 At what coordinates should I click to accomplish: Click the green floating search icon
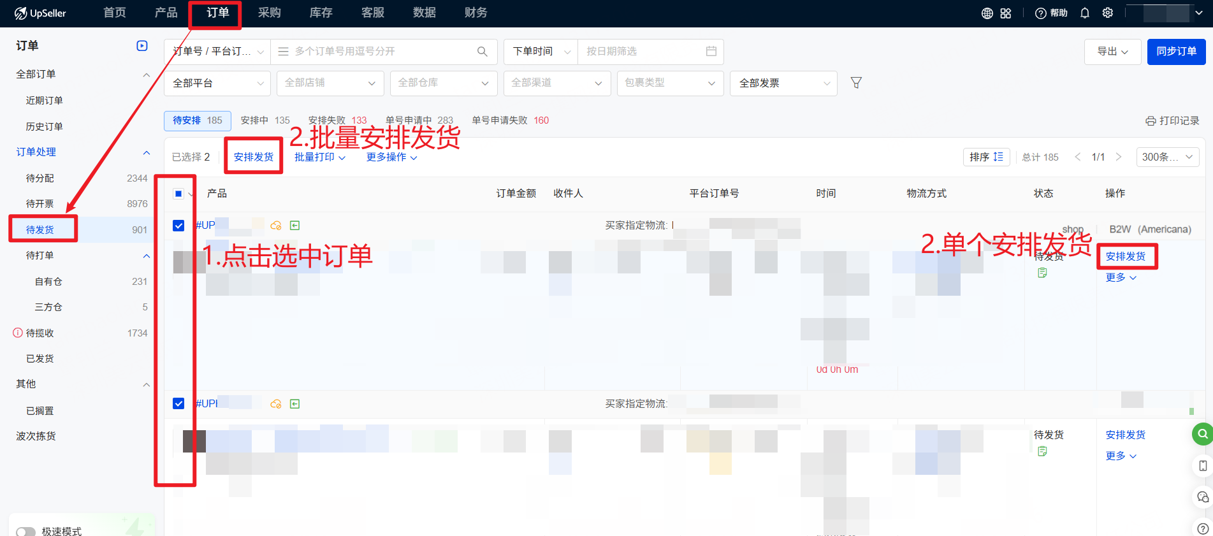(x=1202, y=434)
